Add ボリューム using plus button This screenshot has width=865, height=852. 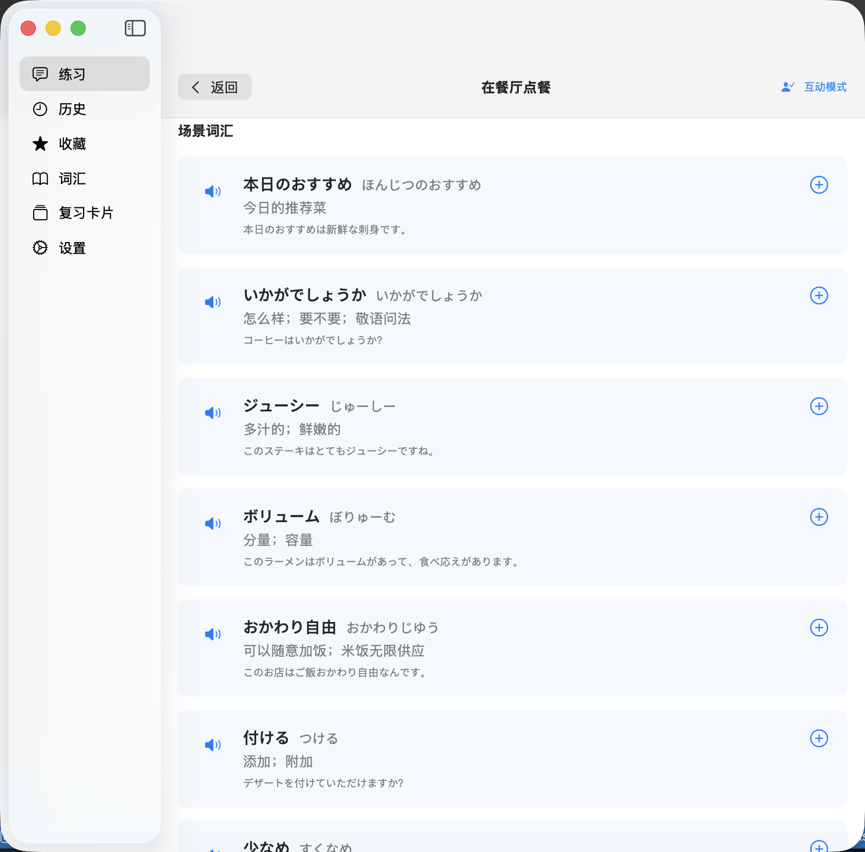818,517
